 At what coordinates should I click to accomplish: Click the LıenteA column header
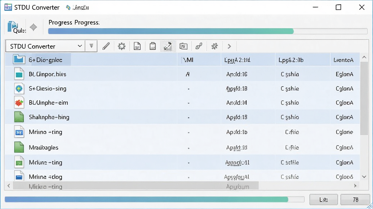point(343,60)
